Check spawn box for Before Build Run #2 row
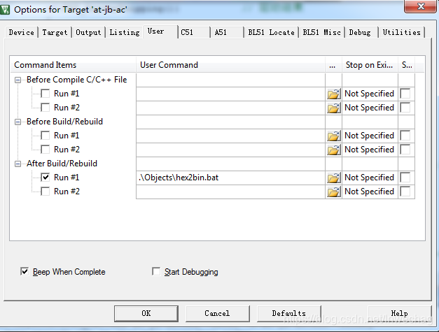The height and width of the screenshot is (332, 439). [x=405, y=150]
